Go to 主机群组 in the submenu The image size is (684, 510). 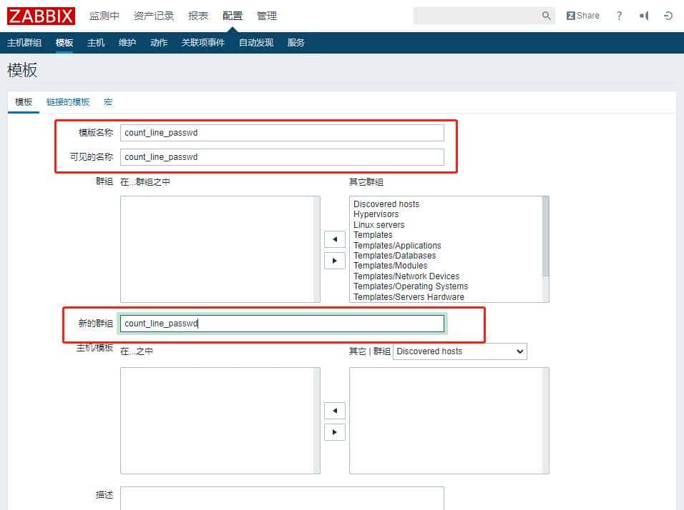point(24,43)
